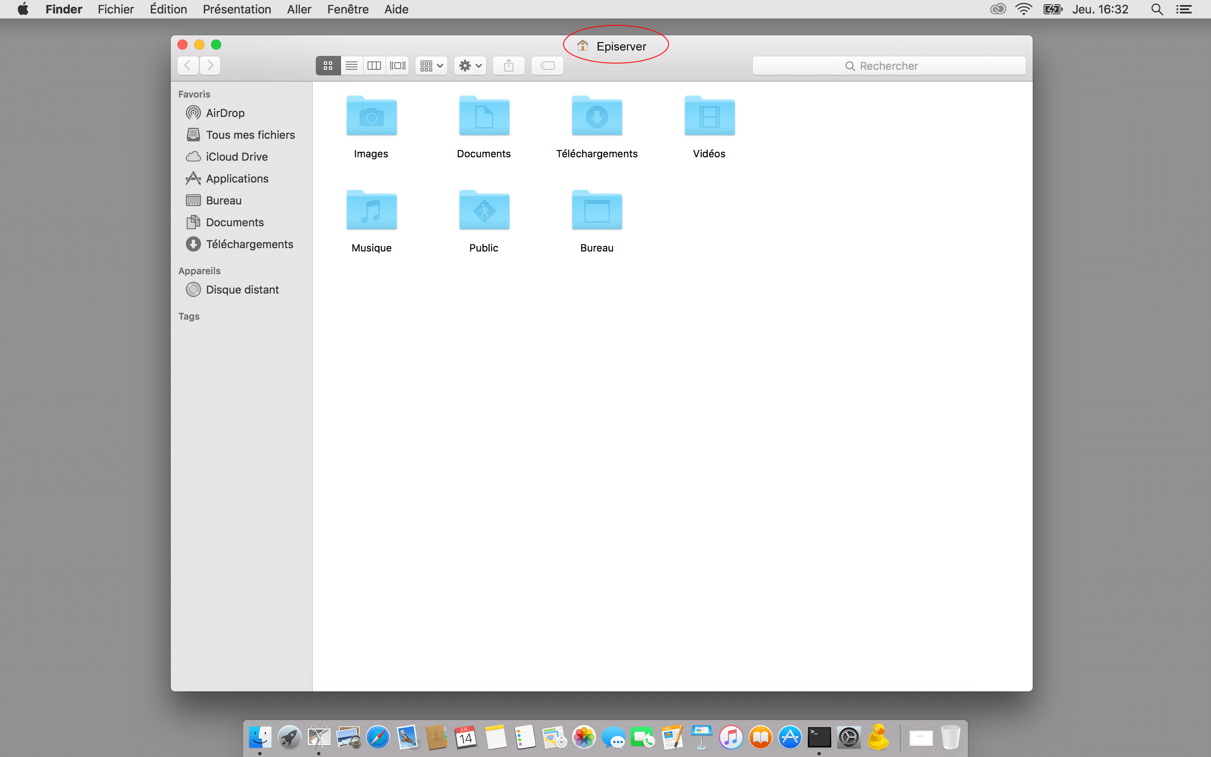Open Terminal from the Dock
The height and width of the screenshot is (757, 1211).
tap(819, 737)
